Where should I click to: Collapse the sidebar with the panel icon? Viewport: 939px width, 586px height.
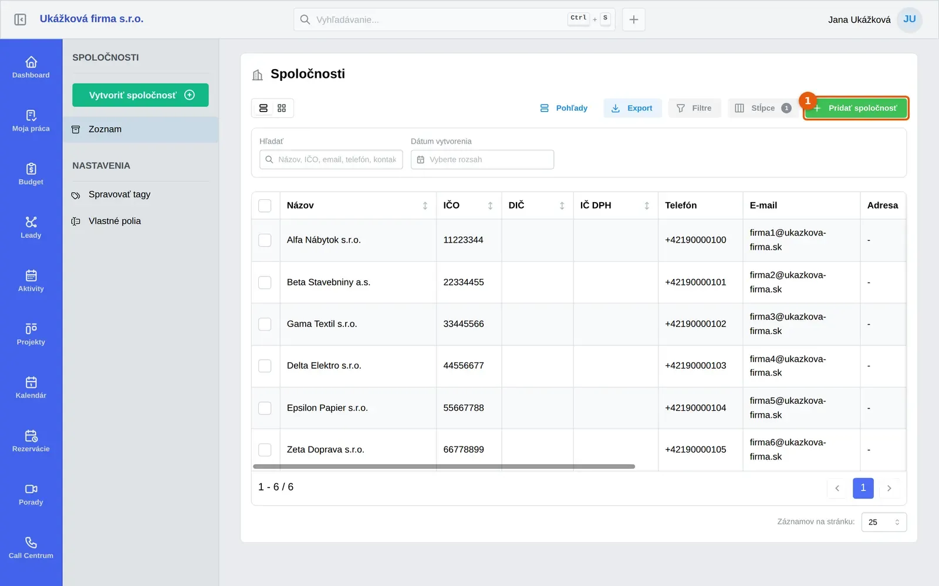click(x=20, y=19)
